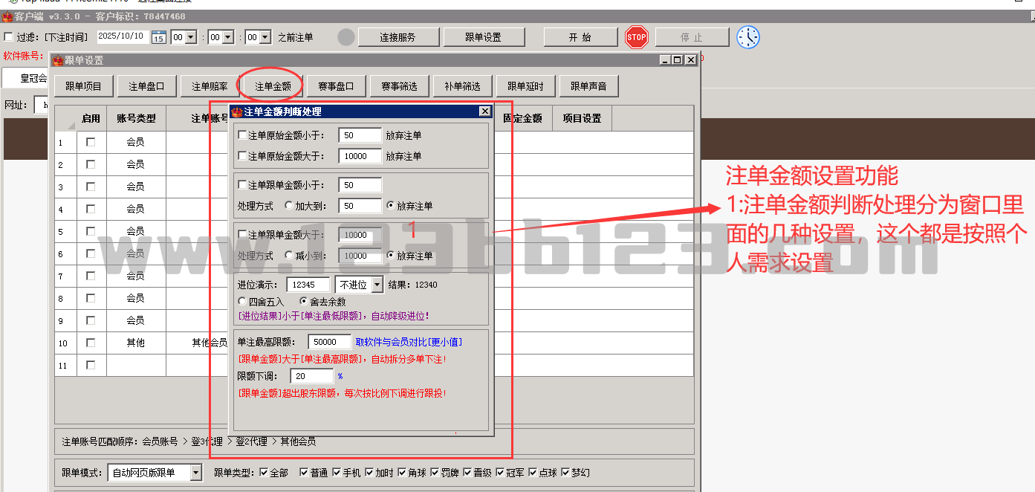Open the 赛事筛选 tab
Screen dimensions: 1035x492
coord(399,86)
